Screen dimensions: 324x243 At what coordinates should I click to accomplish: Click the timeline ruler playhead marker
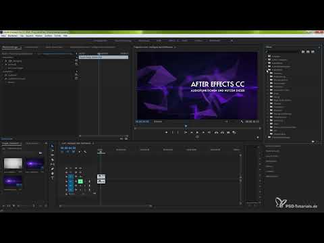[101, 153]
